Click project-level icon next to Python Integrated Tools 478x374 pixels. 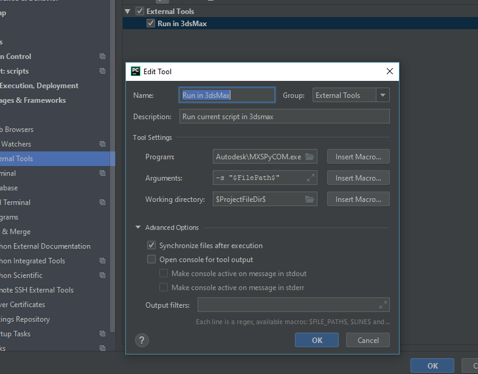coord(102,261)
